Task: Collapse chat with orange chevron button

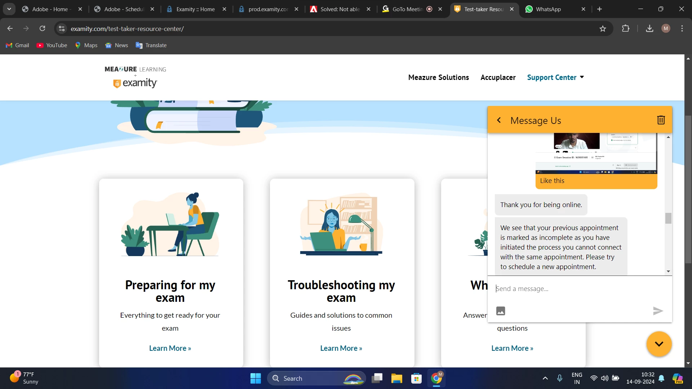Action: (659, 344)
